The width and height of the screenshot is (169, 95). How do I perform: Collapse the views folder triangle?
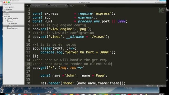pos(6,21)
